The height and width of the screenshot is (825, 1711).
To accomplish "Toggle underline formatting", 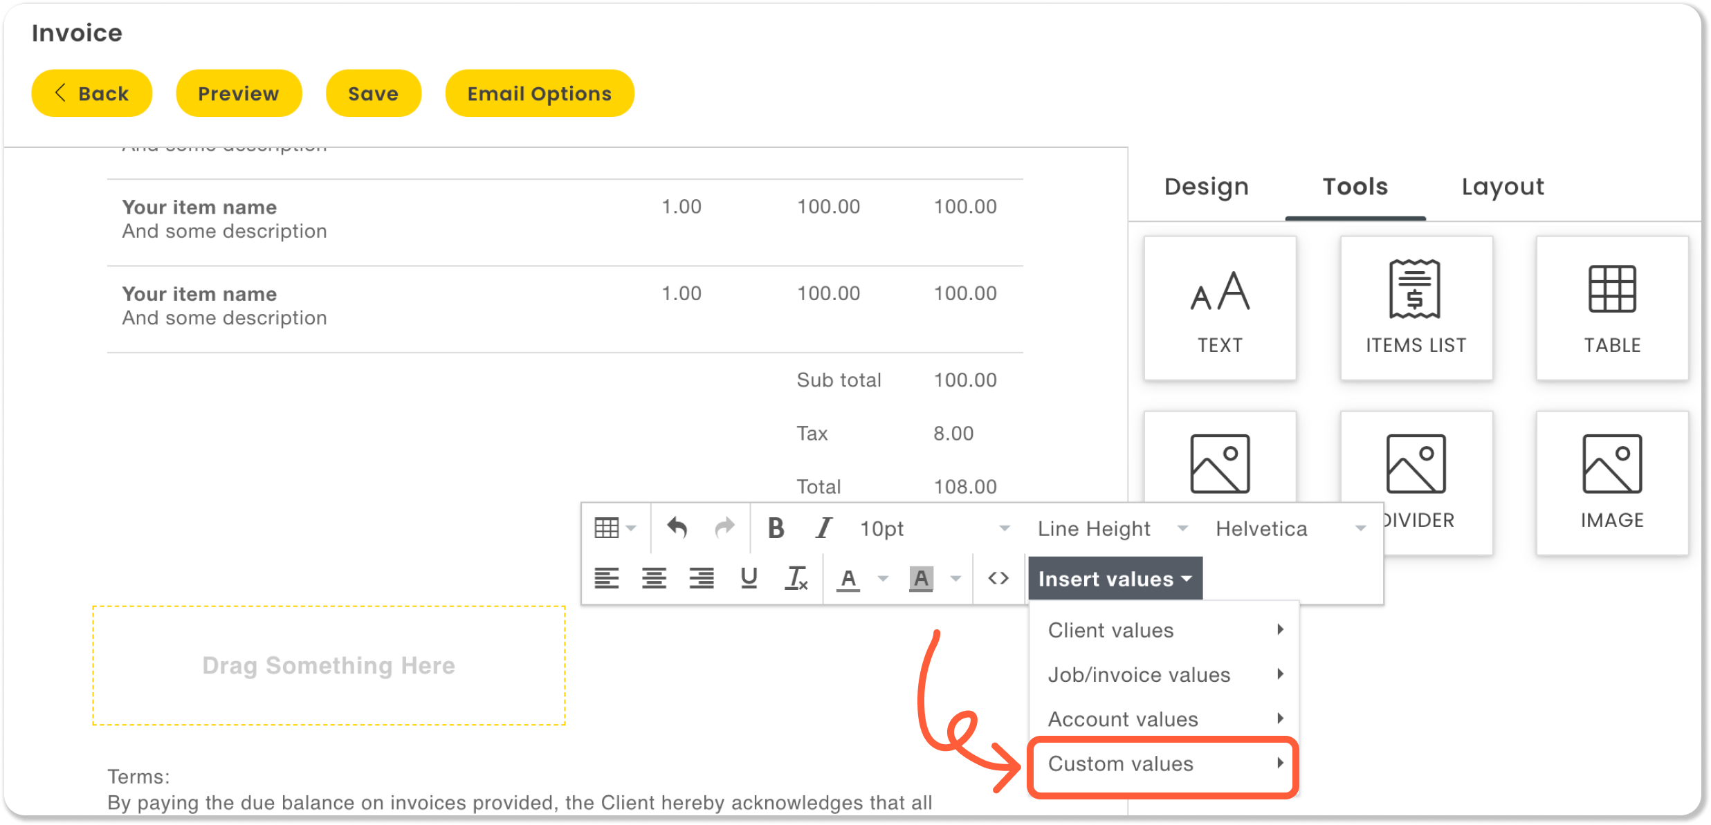I will coord(749,578).
